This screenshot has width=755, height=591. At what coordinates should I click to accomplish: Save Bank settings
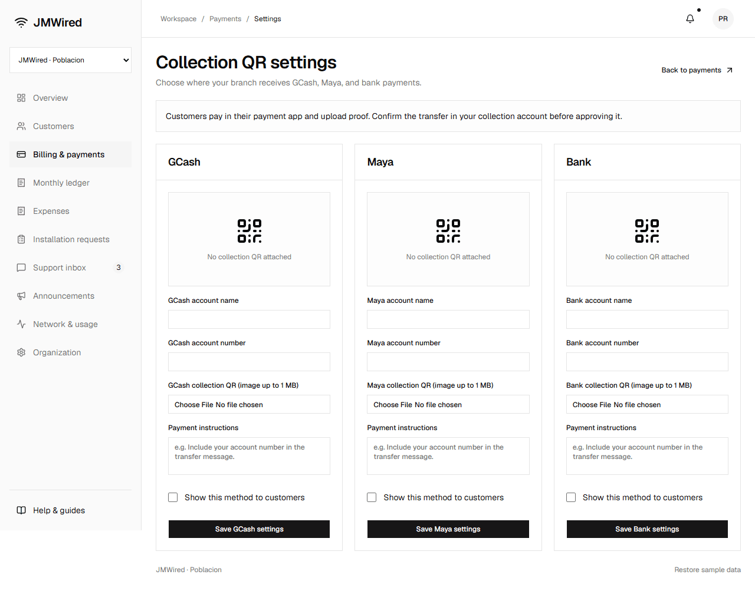[647, 529]
